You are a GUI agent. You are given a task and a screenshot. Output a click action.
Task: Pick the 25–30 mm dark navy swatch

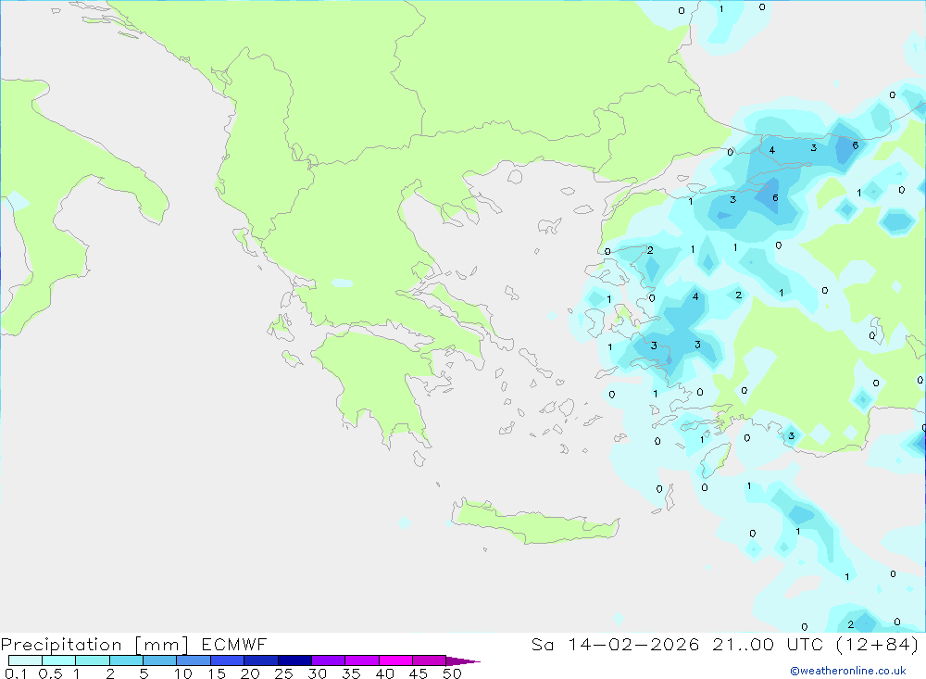tap(294, 660)
